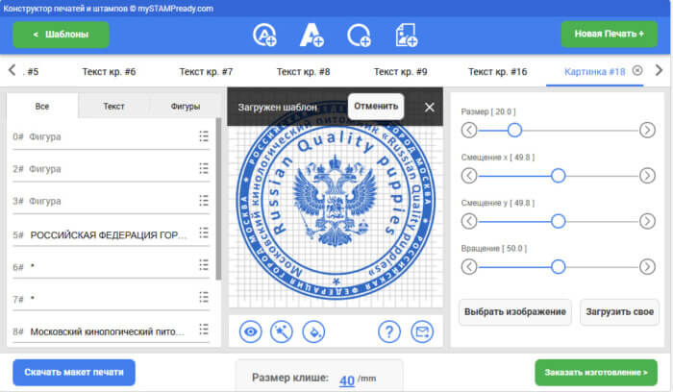Click Загрузить свое button
The height and width of the screenshot is (392, 673).
click(x=619, y=312)
